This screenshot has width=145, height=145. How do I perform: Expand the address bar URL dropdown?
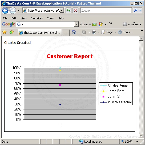click(x=62, y=10)
